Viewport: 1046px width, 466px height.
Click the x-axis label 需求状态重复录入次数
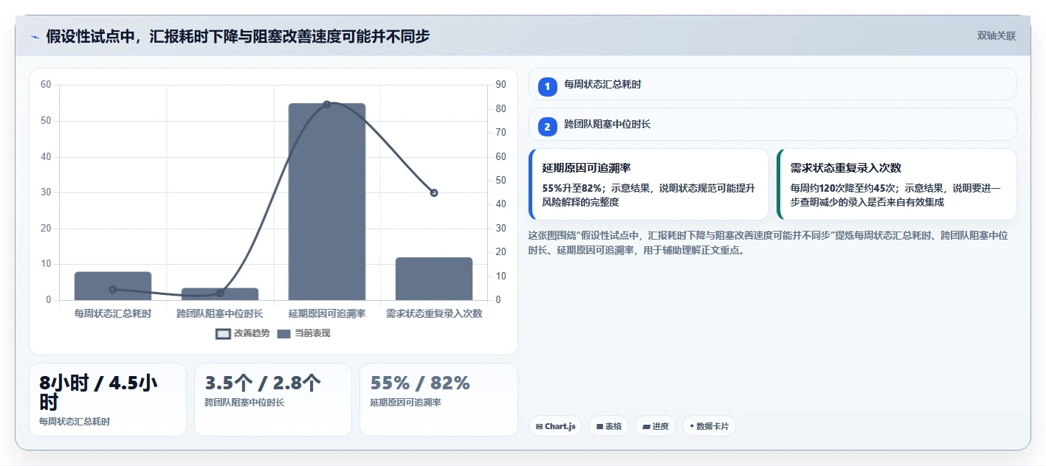[x=434, y=313]
